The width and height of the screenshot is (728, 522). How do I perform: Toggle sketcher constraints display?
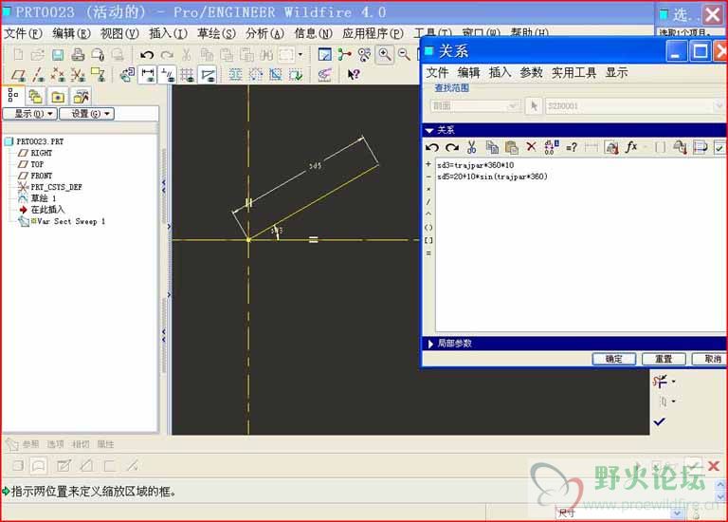pos(168,74)
